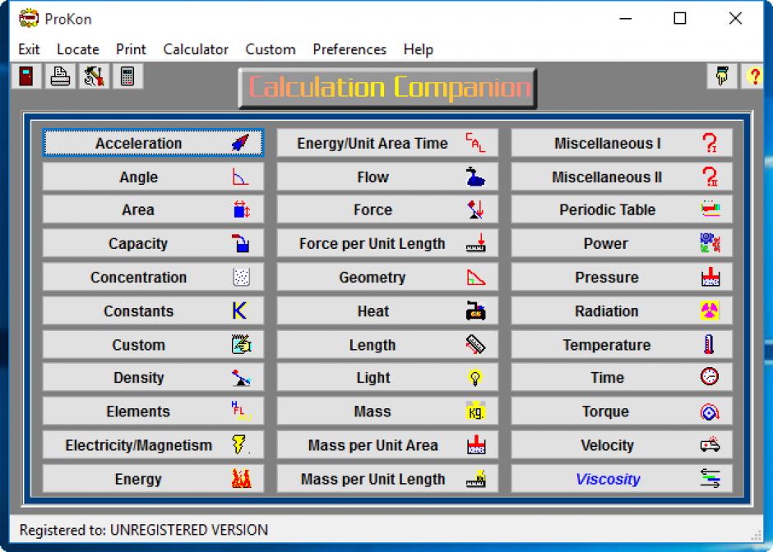Image resolution: width=773 pixels, height=552 pixels.
Task: Click the arrows icon on Viscosity
Action: (710, 478)
